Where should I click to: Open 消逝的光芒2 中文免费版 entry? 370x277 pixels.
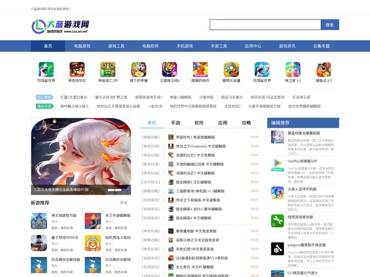point(195,155)
